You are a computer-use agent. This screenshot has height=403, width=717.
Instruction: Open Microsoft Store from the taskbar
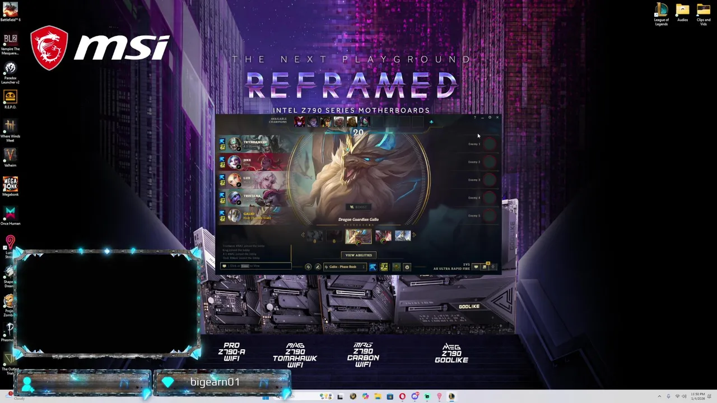[390, 396]
